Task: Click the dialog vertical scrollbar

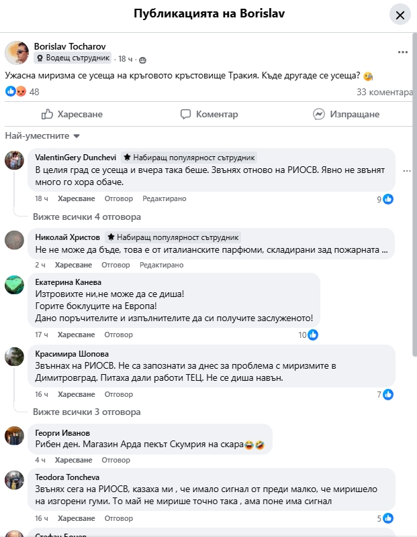Action: 413,201
